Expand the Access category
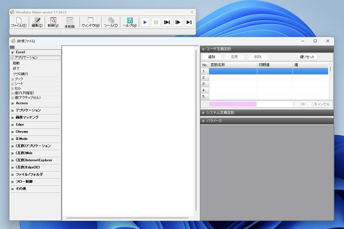Viewport: 344px width, 229px height. pyautogui.click(x=35, y=103)
